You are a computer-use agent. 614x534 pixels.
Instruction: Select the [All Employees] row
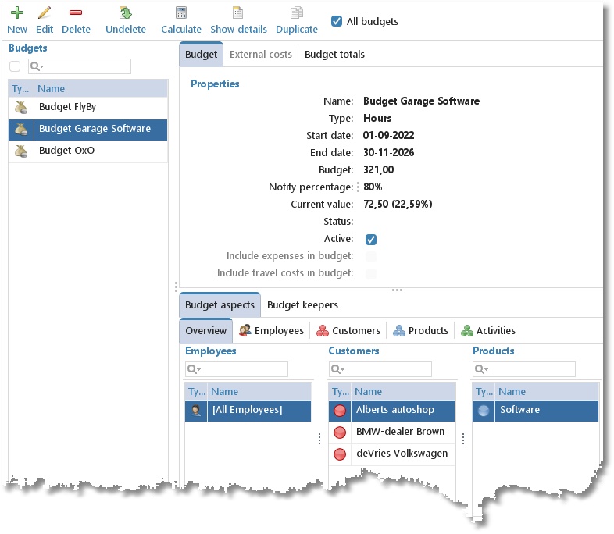click(x=248, y=411)
